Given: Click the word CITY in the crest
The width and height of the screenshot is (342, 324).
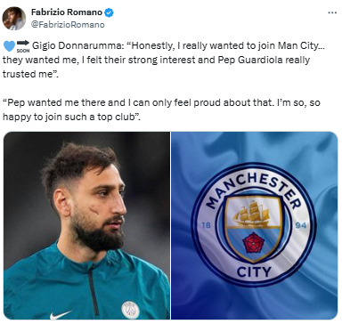Looking at the screenshot, I should [254, 271].
